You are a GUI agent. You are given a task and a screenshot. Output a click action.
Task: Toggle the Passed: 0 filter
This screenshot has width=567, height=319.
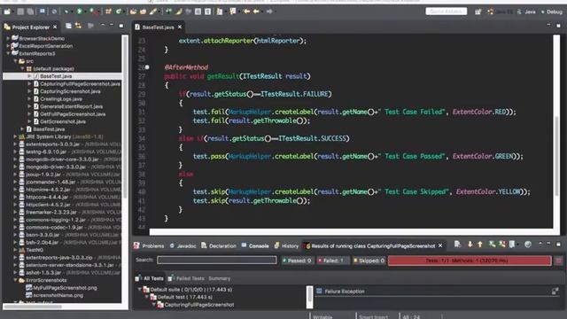pyautogui.click(x=297, y=261)
